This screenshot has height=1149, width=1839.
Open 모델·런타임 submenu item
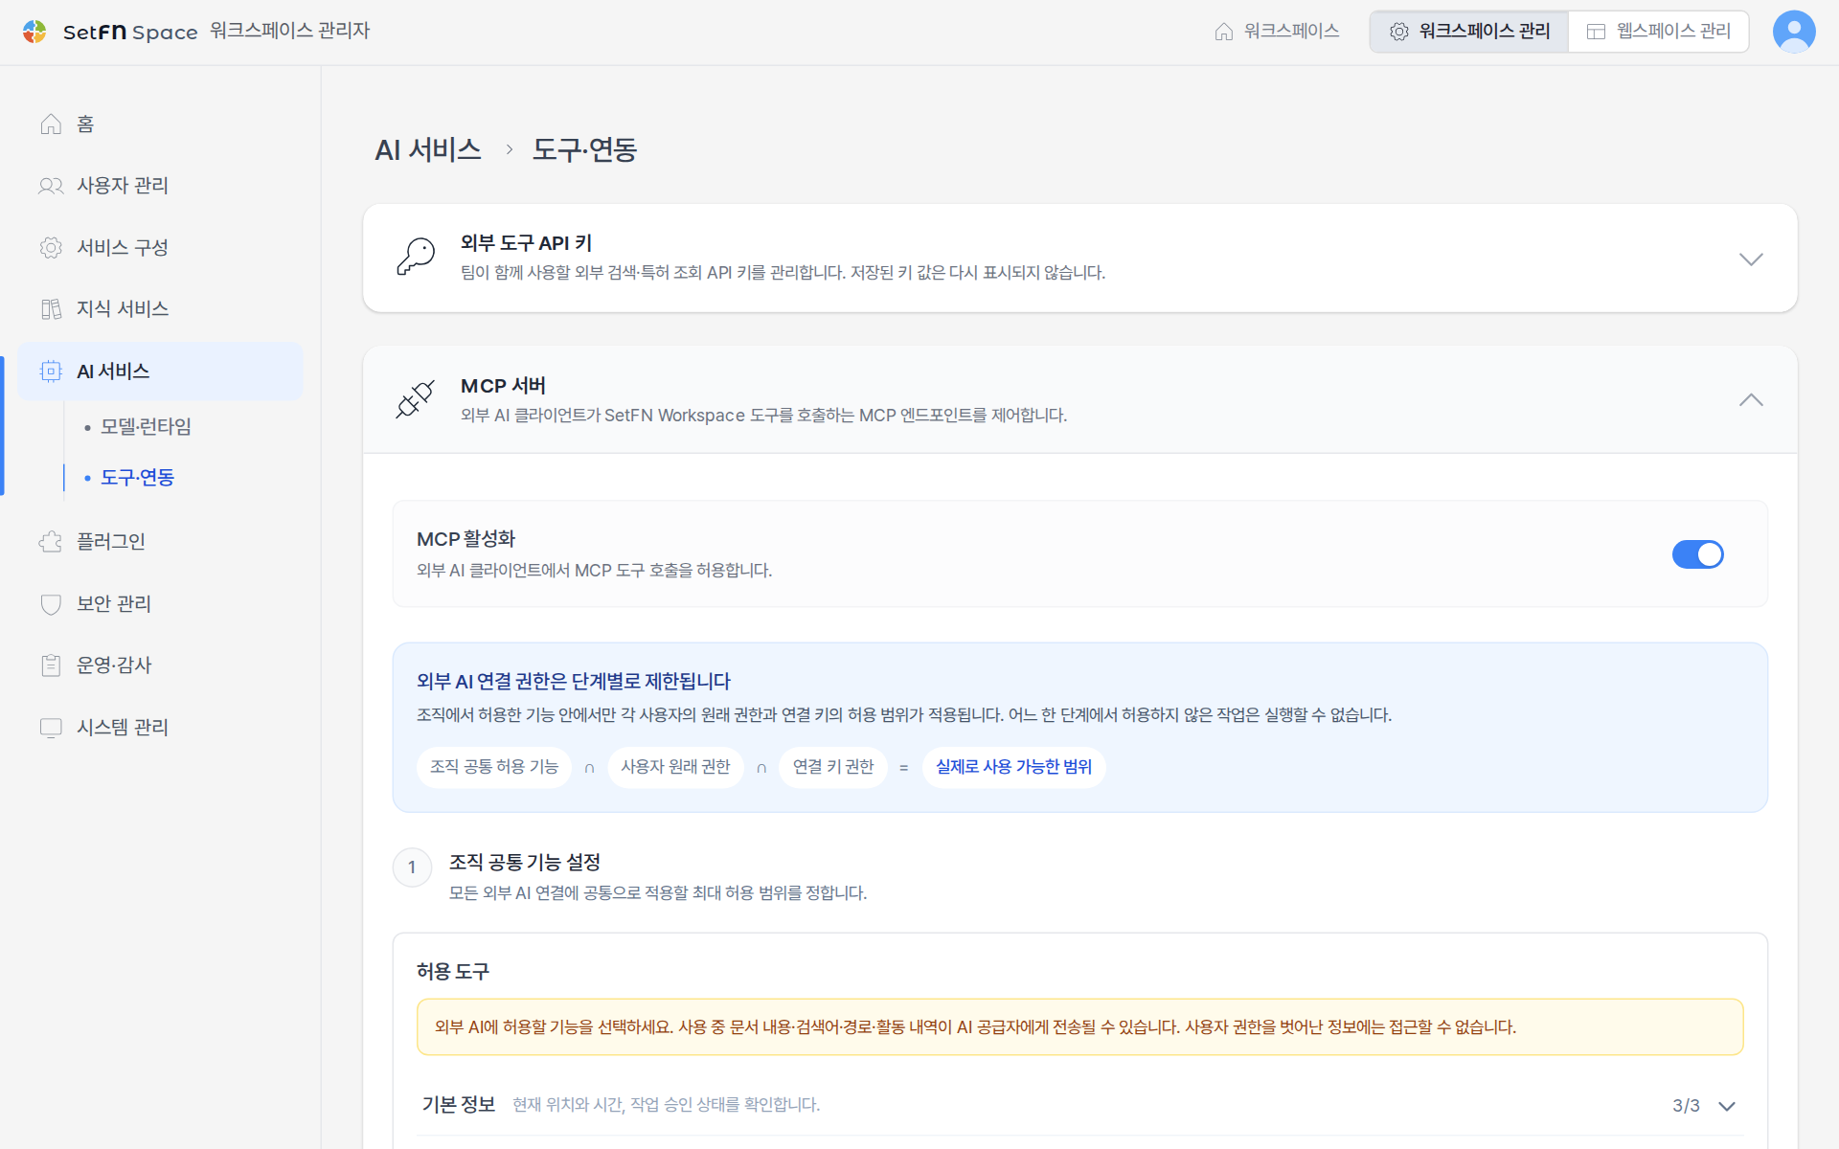(147, 427)
